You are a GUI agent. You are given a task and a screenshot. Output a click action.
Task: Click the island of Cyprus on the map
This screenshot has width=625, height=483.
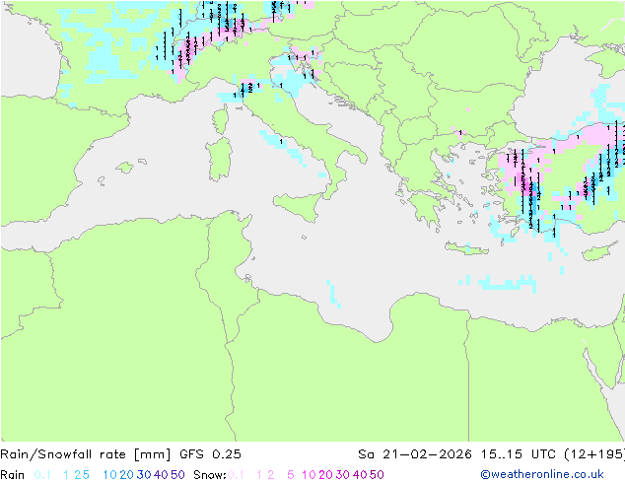[598, 252]
